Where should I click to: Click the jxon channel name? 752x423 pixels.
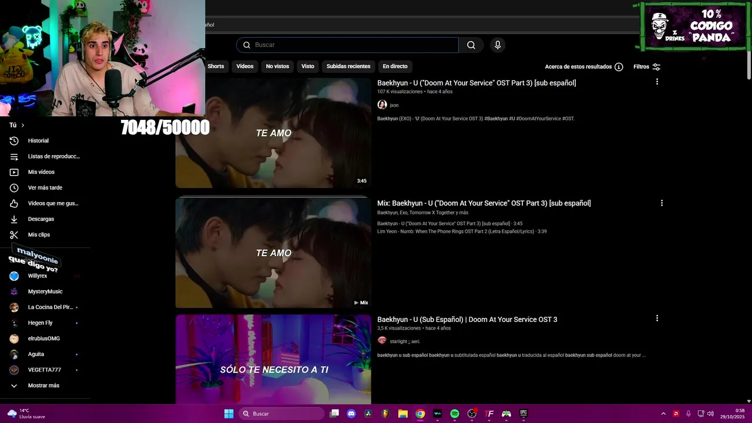coord(394,105)
